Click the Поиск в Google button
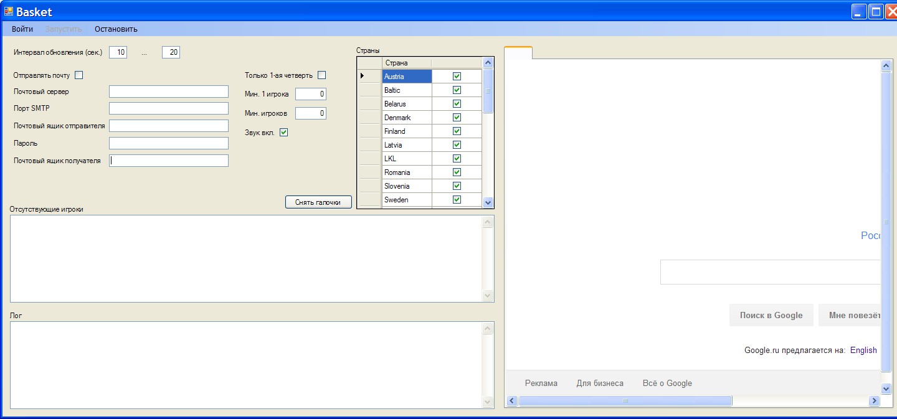This screenshot has width=897, height=419. click(x=771, y=315)
